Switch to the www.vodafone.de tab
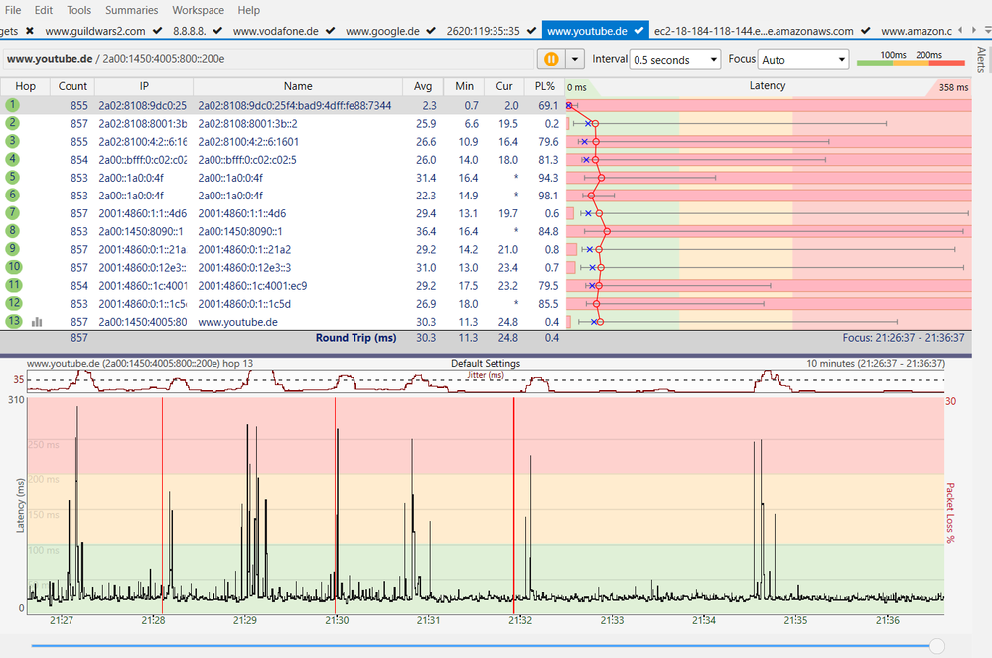Viewport: 992px width, 658px height. pos(276,31)
